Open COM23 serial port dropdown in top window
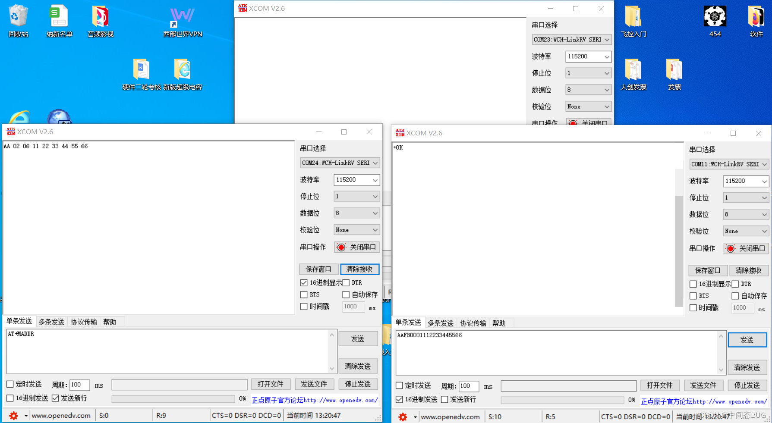The width and height of the screenshot is (772, 423). [x=572, y=40]
